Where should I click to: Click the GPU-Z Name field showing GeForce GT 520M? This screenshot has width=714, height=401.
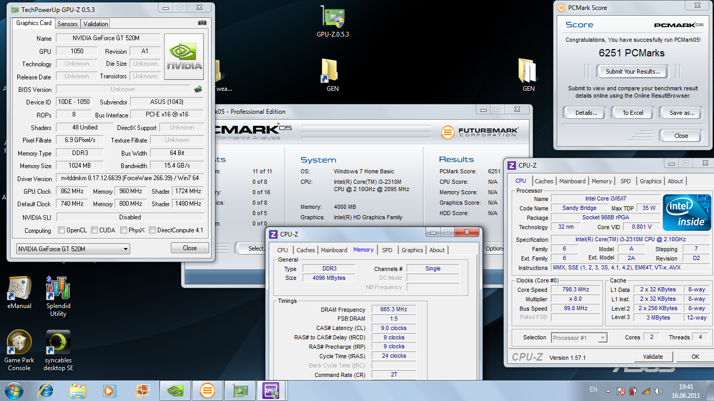tap(109, 38)
